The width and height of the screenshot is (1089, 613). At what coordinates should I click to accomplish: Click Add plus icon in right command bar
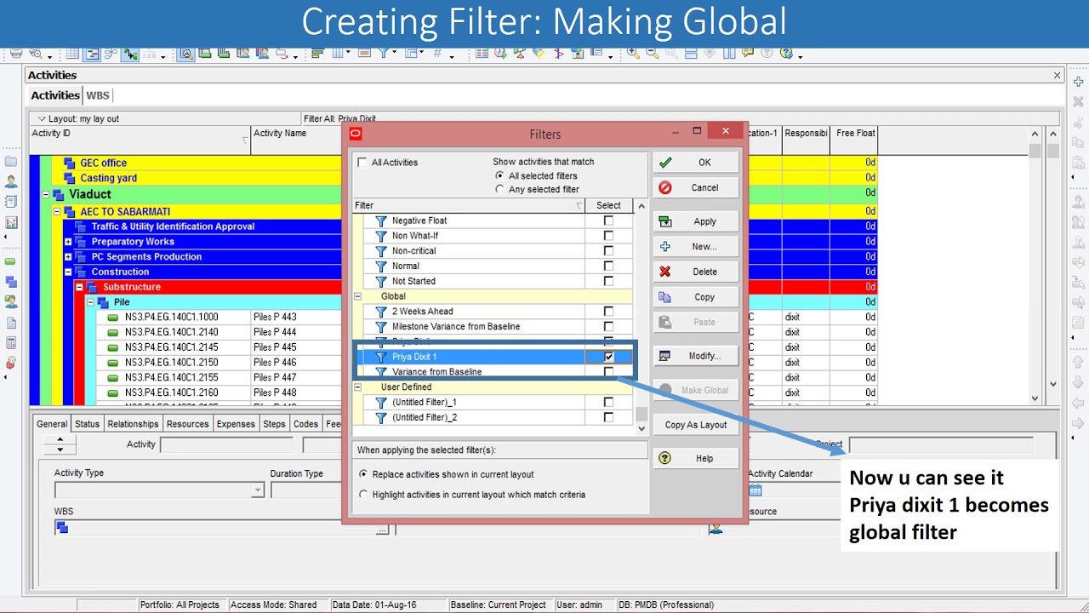[1078, 82]
